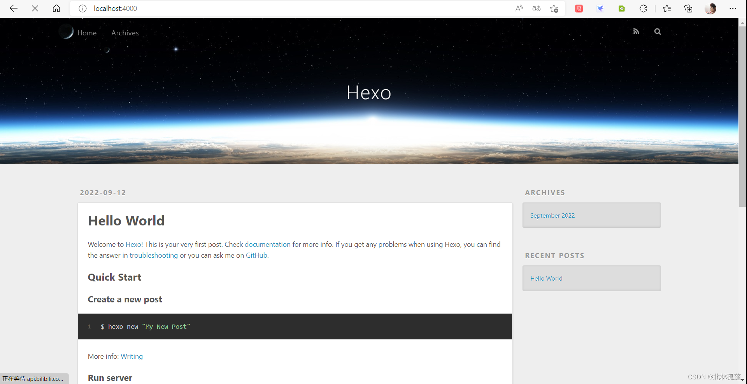The height and width of the screenshot is (384, 747).
Task: Click the Quick Start heading
Action: [114, 278]
